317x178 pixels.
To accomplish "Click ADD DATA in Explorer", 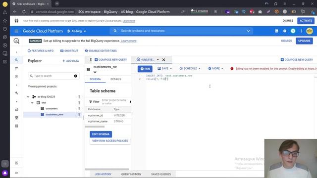I will point(70,61).
